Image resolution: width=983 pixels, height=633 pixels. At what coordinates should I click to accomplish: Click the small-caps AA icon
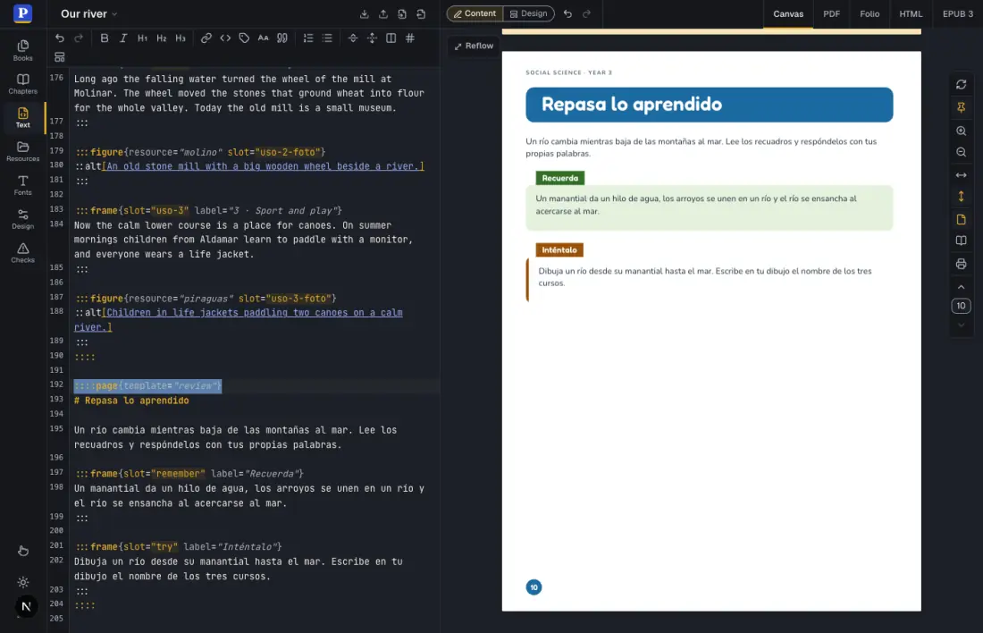click(264, 38)
